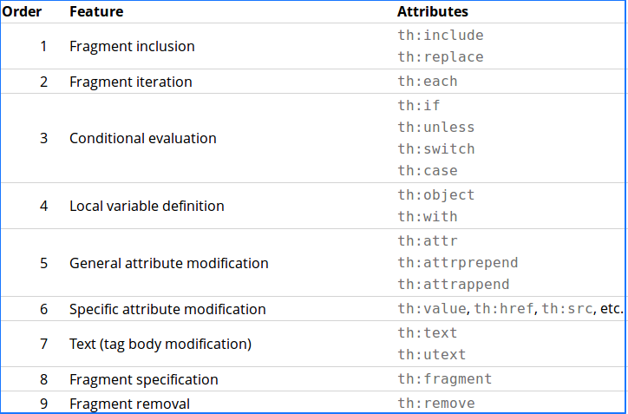
Task: Click the th:unless attribute code
Action: pyautogui.click(x=436, y=128)
